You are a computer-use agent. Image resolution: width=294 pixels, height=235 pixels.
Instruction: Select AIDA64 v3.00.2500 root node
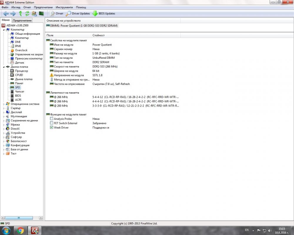click(17, 25)
